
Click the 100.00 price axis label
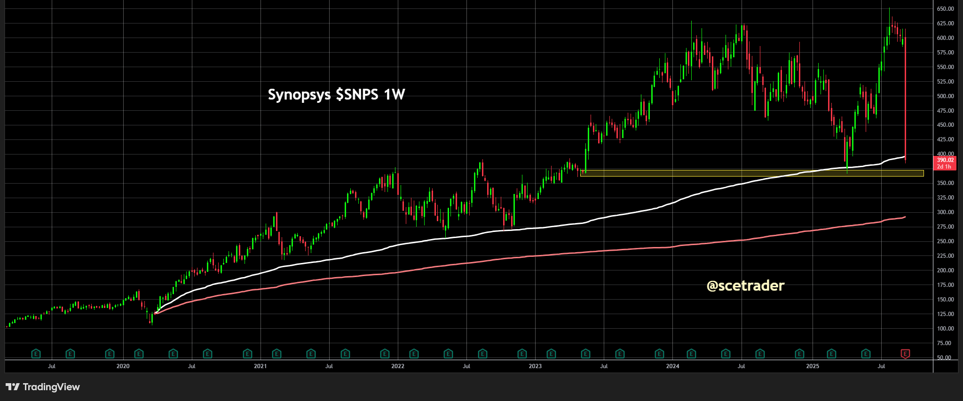tap(945, 329)
